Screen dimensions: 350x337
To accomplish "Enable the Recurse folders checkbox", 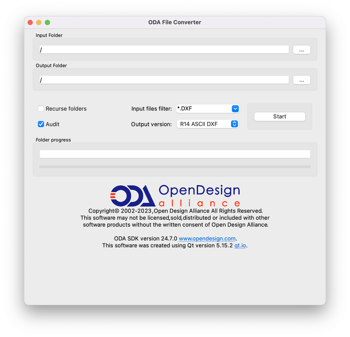I will pos(41,109).
